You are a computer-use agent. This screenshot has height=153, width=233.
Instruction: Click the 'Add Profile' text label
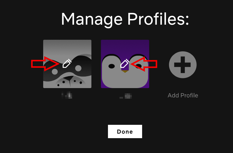pyautogui.click(x=183, y=95)
